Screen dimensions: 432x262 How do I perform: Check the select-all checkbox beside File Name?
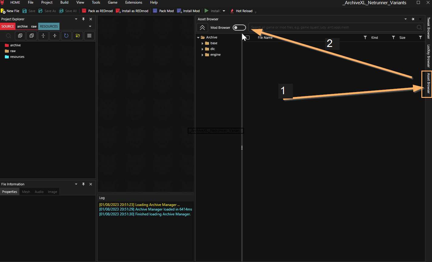point(247,38)
